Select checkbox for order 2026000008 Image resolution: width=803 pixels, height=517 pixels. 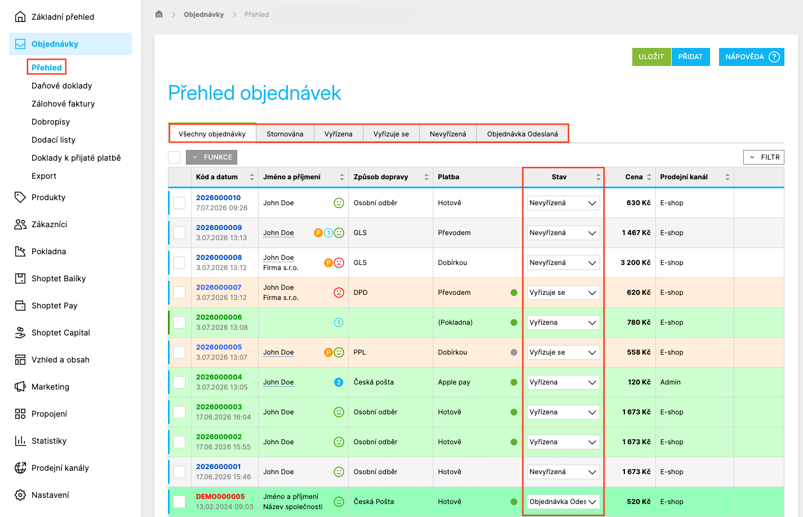pyautogui.click(x=179, y=263)
